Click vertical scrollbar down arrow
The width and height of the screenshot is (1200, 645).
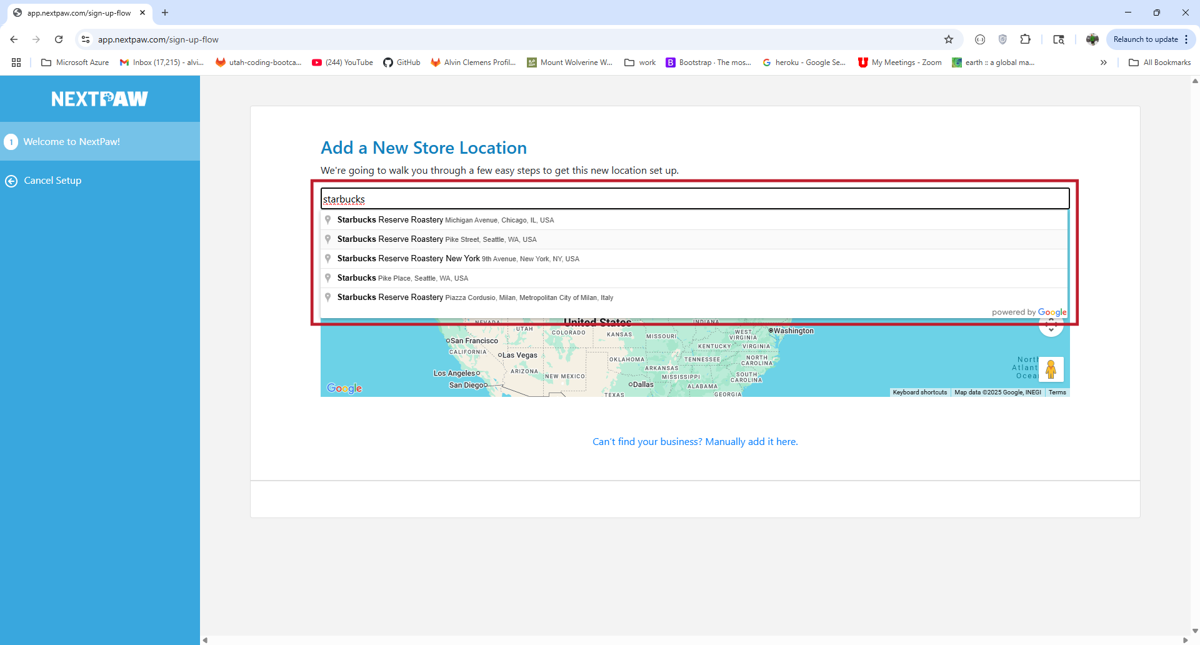[1195, 631]
